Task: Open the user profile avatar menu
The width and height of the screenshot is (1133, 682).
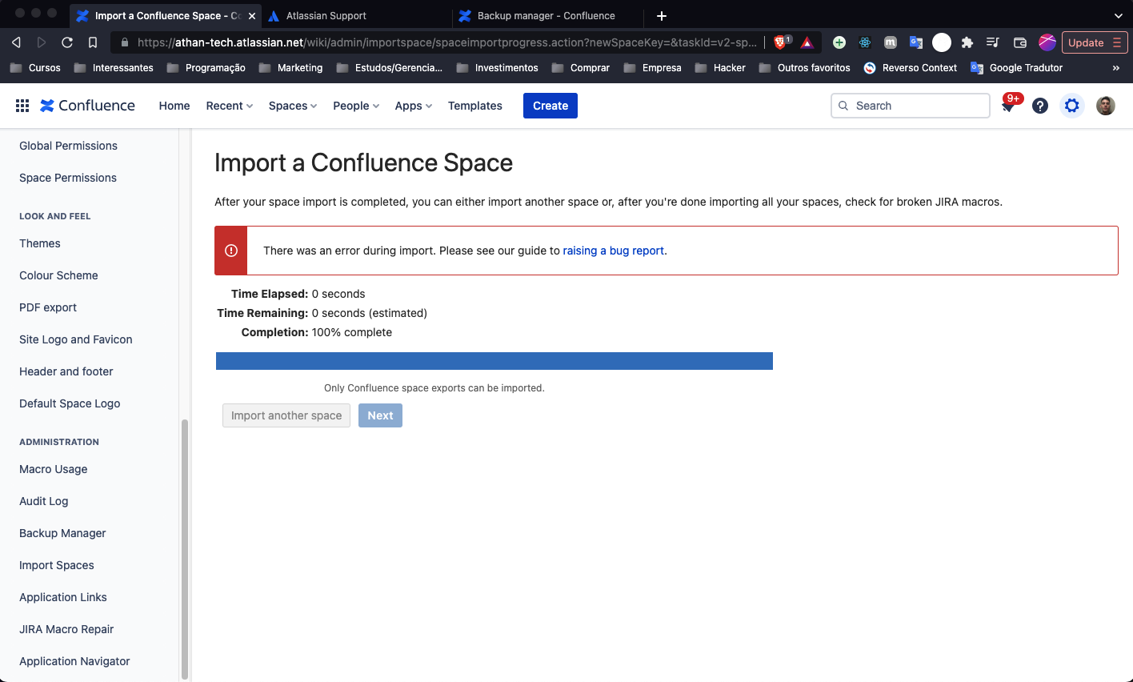Action: [1106, 106]
